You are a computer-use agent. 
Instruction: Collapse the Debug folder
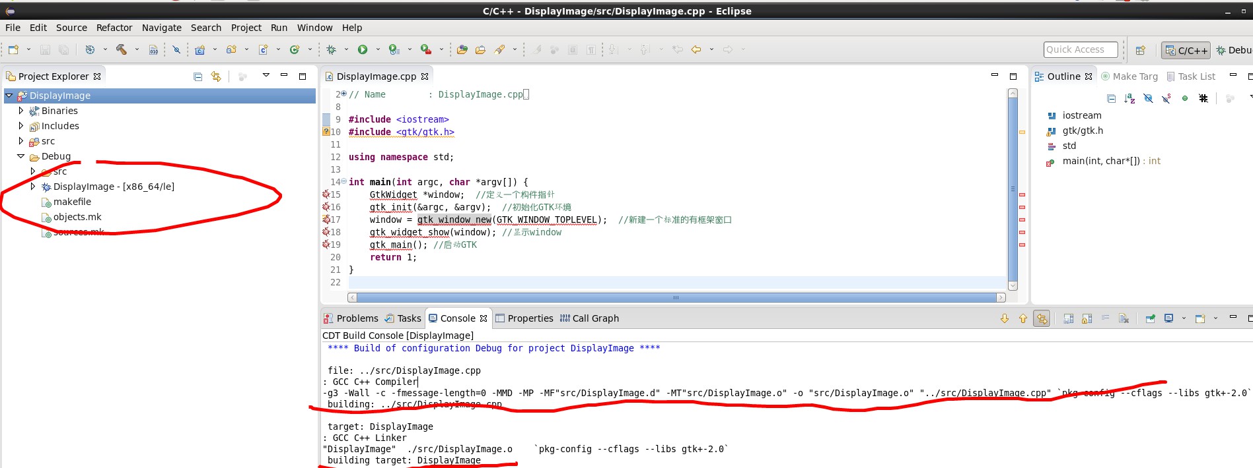pos(21,156)
